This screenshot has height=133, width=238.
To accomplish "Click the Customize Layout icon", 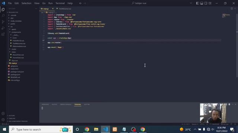I will pos(210,3).
